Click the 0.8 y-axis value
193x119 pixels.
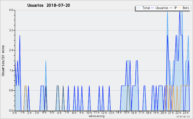(11, 91)
